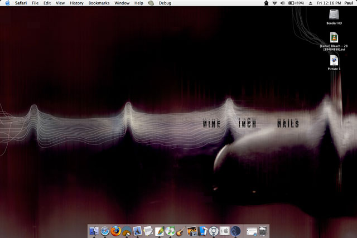Open the Bender HD drive icon
Viewport: 357px width, 238px height.
pos(334,17)
